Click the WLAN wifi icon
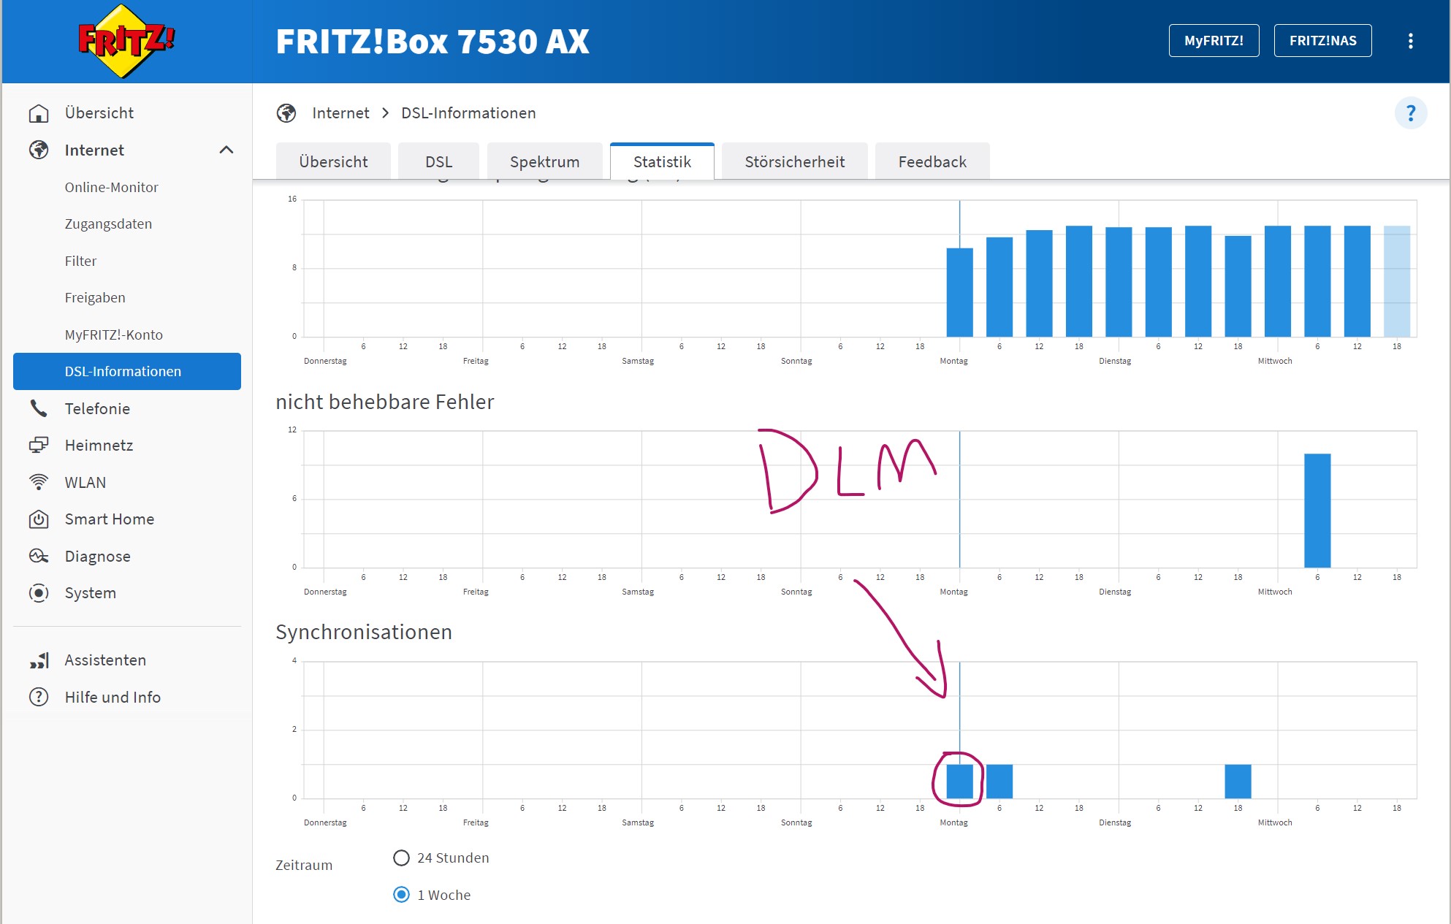 pos(39,482)
